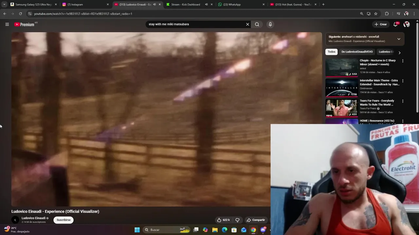Click the address bar URL

pyautogui.click(x=83, y=14)
